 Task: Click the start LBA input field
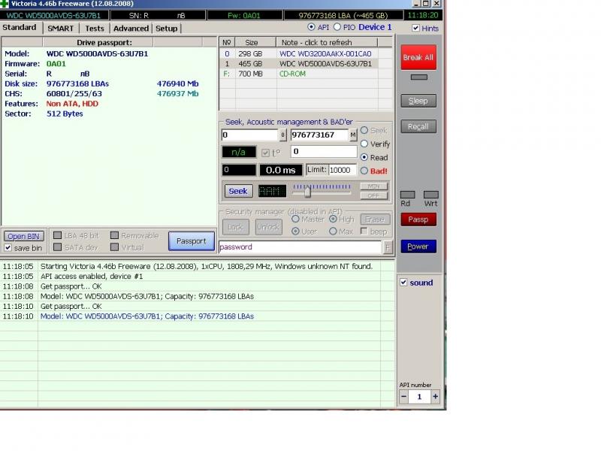[249, 135]
